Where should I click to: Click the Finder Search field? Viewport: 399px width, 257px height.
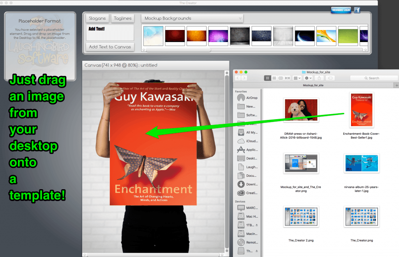[374, 78]
